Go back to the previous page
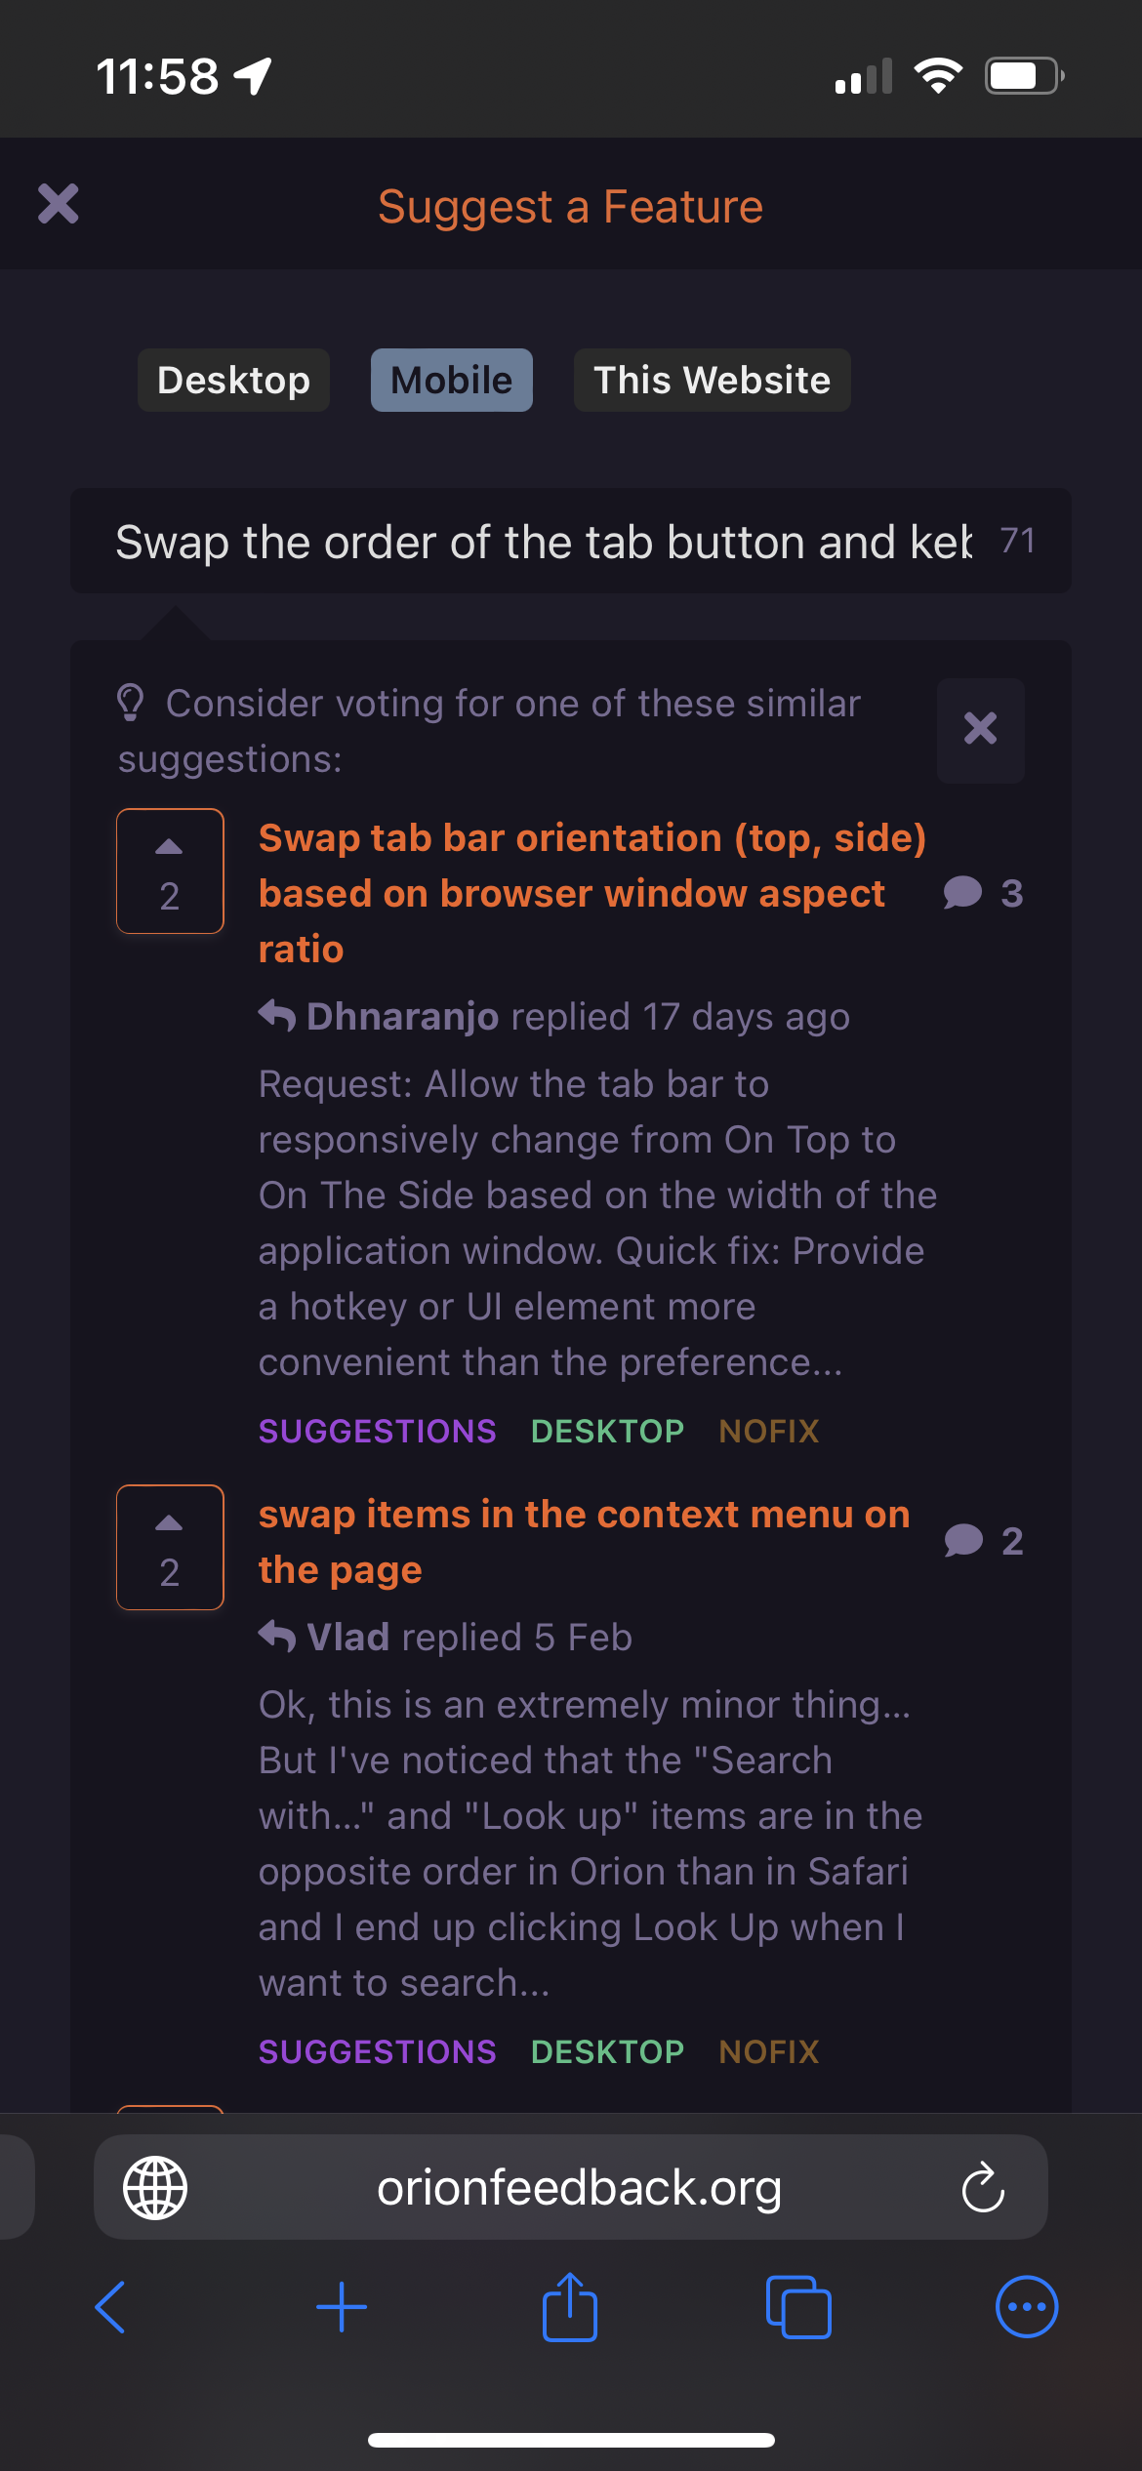 [110, 2307]
